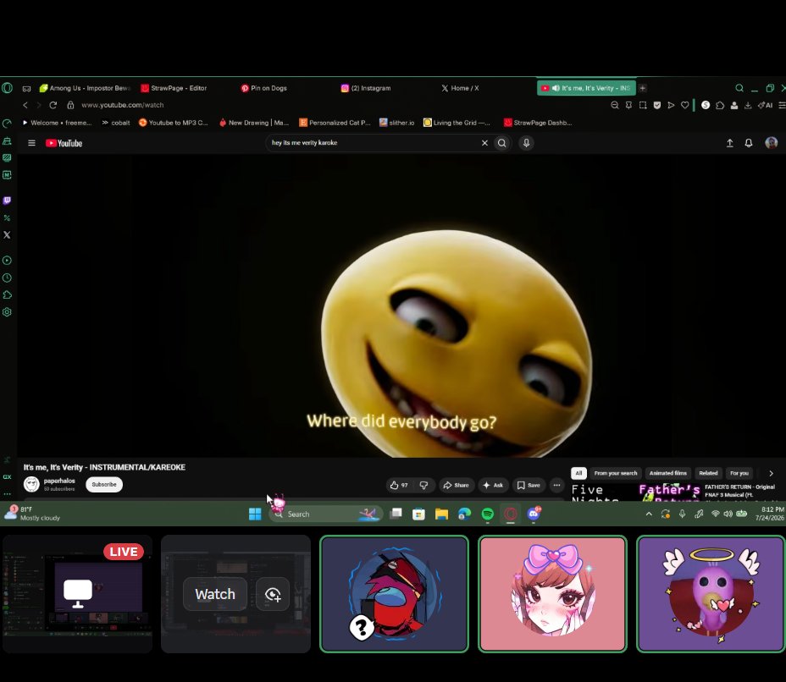
Task: Open more actions three-dot menu
Action: 556,485
